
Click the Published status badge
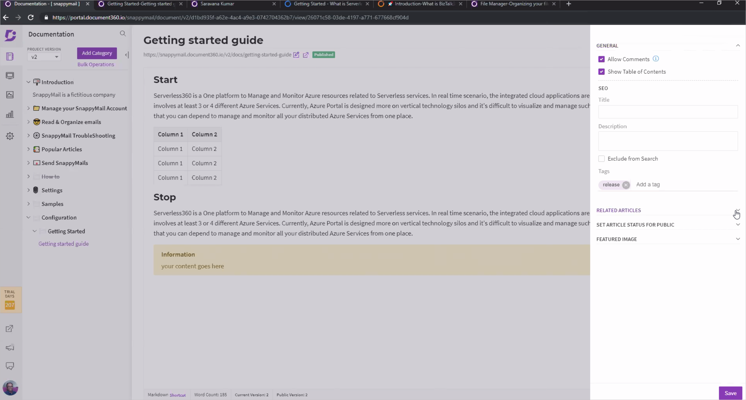pos(324,54)
